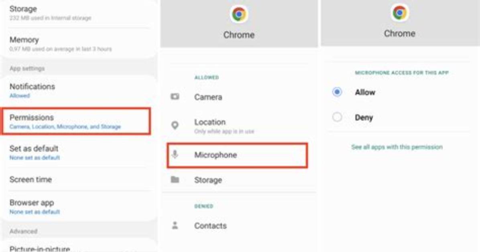Open Screen time entry

point(79,179)
